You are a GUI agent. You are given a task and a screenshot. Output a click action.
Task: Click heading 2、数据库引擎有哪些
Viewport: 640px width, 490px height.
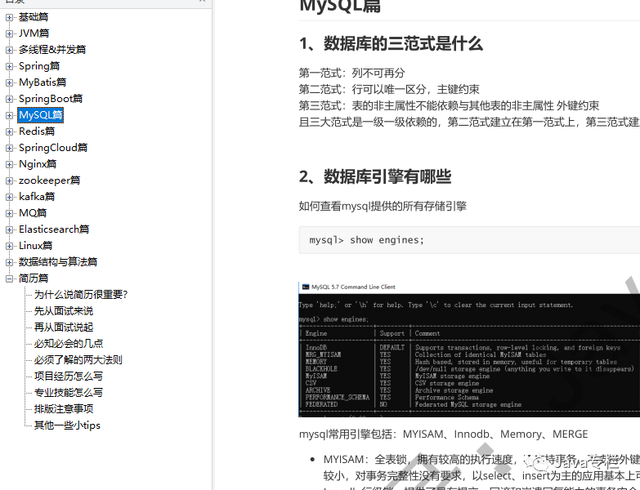pyautogui.click(x=375, y=176)
